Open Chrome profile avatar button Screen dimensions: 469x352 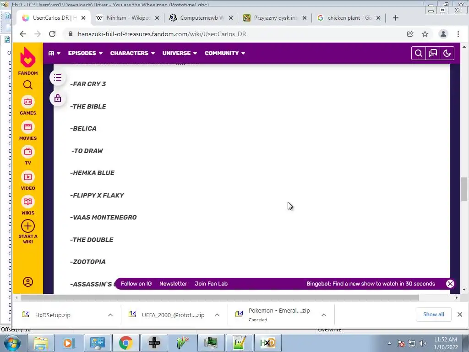coord(443,34)
